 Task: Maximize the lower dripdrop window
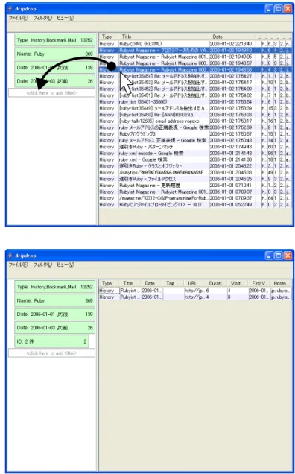point(279,256)
